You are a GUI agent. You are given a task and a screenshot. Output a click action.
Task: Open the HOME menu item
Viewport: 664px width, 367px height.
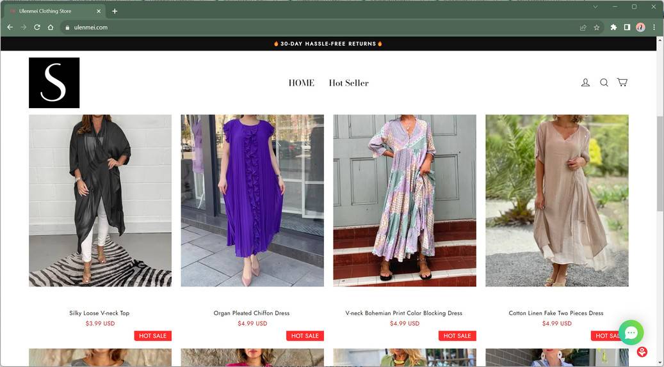[x=302, y=83]
